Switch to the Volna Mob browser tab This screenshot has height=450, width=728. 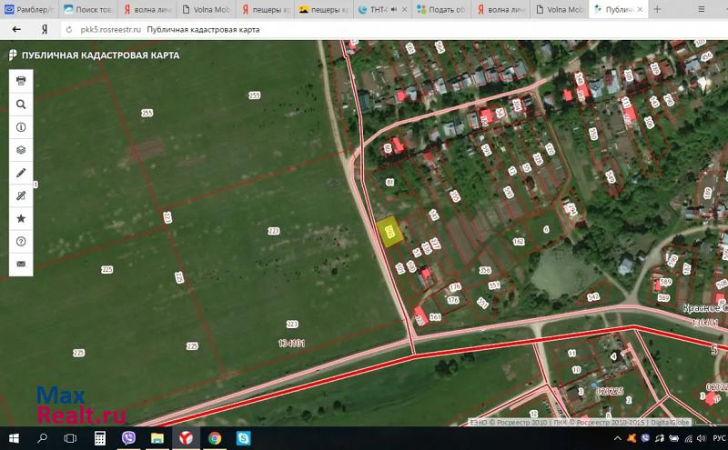tap(208, 9)
